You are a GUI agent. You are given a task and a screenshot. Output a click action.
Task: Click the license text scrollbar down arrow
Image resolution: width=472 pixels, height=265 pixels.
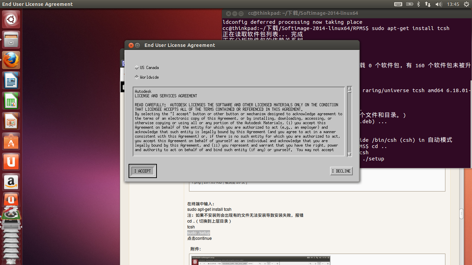pyautogui.click(x=349, y=155)
